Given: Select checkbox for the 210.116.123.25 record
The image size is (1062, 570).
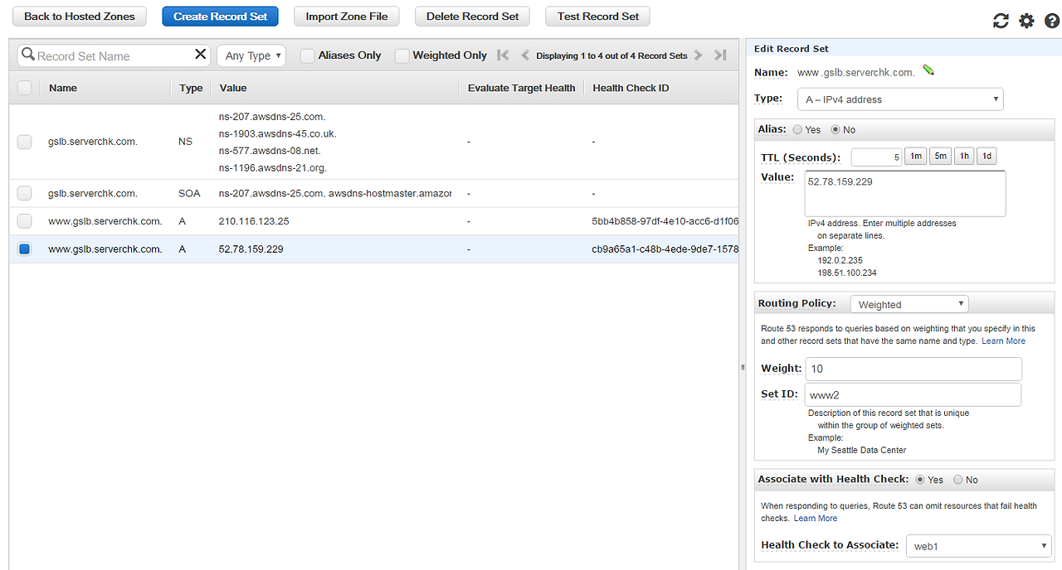Looking at the screenshot, I should (x=25, y=221).
